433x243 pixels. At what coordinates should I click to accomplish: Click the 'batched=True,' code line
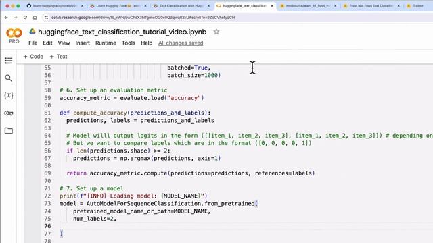pyautogui.click(x=189, y=67)
